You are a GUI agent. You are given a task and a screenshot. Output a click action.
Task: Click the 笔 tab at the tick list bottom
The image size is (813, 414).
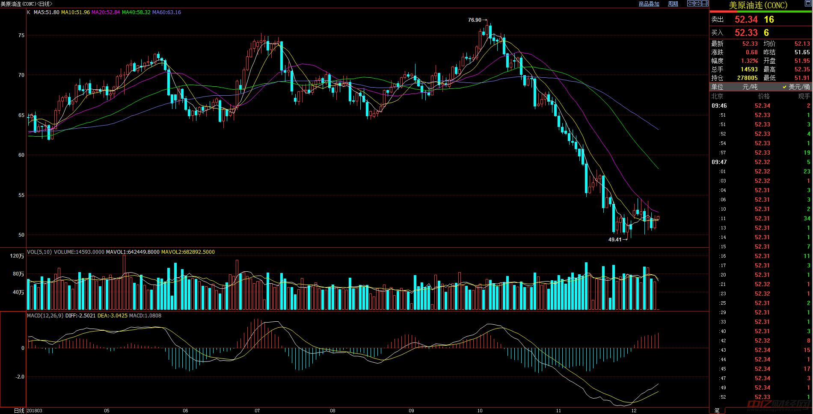click(717, 411)
